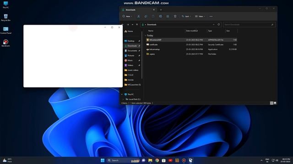Image resolution: width=293 pixels, height=164 pixels.
Task: Click the search magnifier in Explorer search box
Action: pyautogui.click(x=272, y=25)
